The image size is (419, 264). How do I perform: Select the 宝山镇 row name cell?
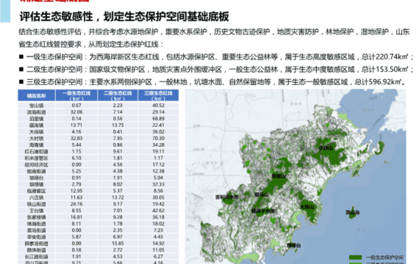(37, 106)
